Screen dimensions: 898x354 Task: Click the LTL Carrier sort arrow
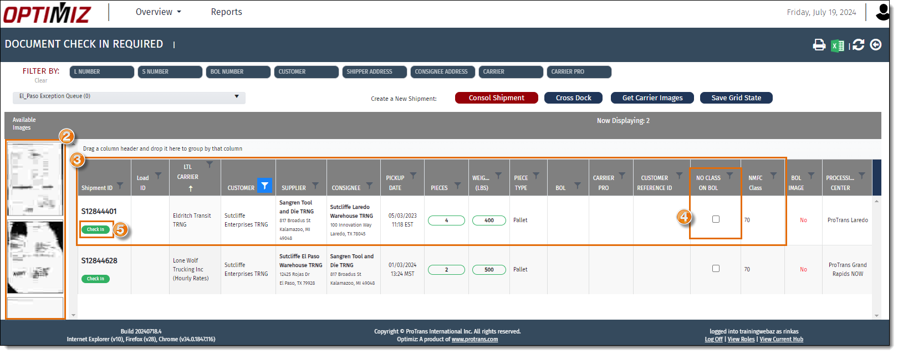pos(191,188)
